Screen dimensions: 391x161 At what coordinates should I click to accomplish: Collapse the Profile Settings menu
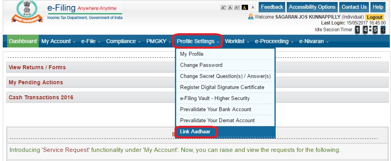point(197,41)
